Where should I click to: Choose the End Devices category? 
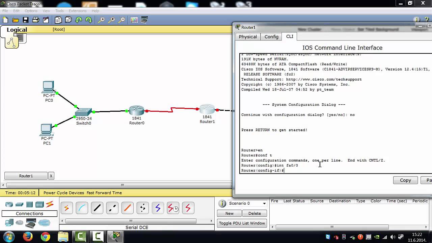click(9, 223)
